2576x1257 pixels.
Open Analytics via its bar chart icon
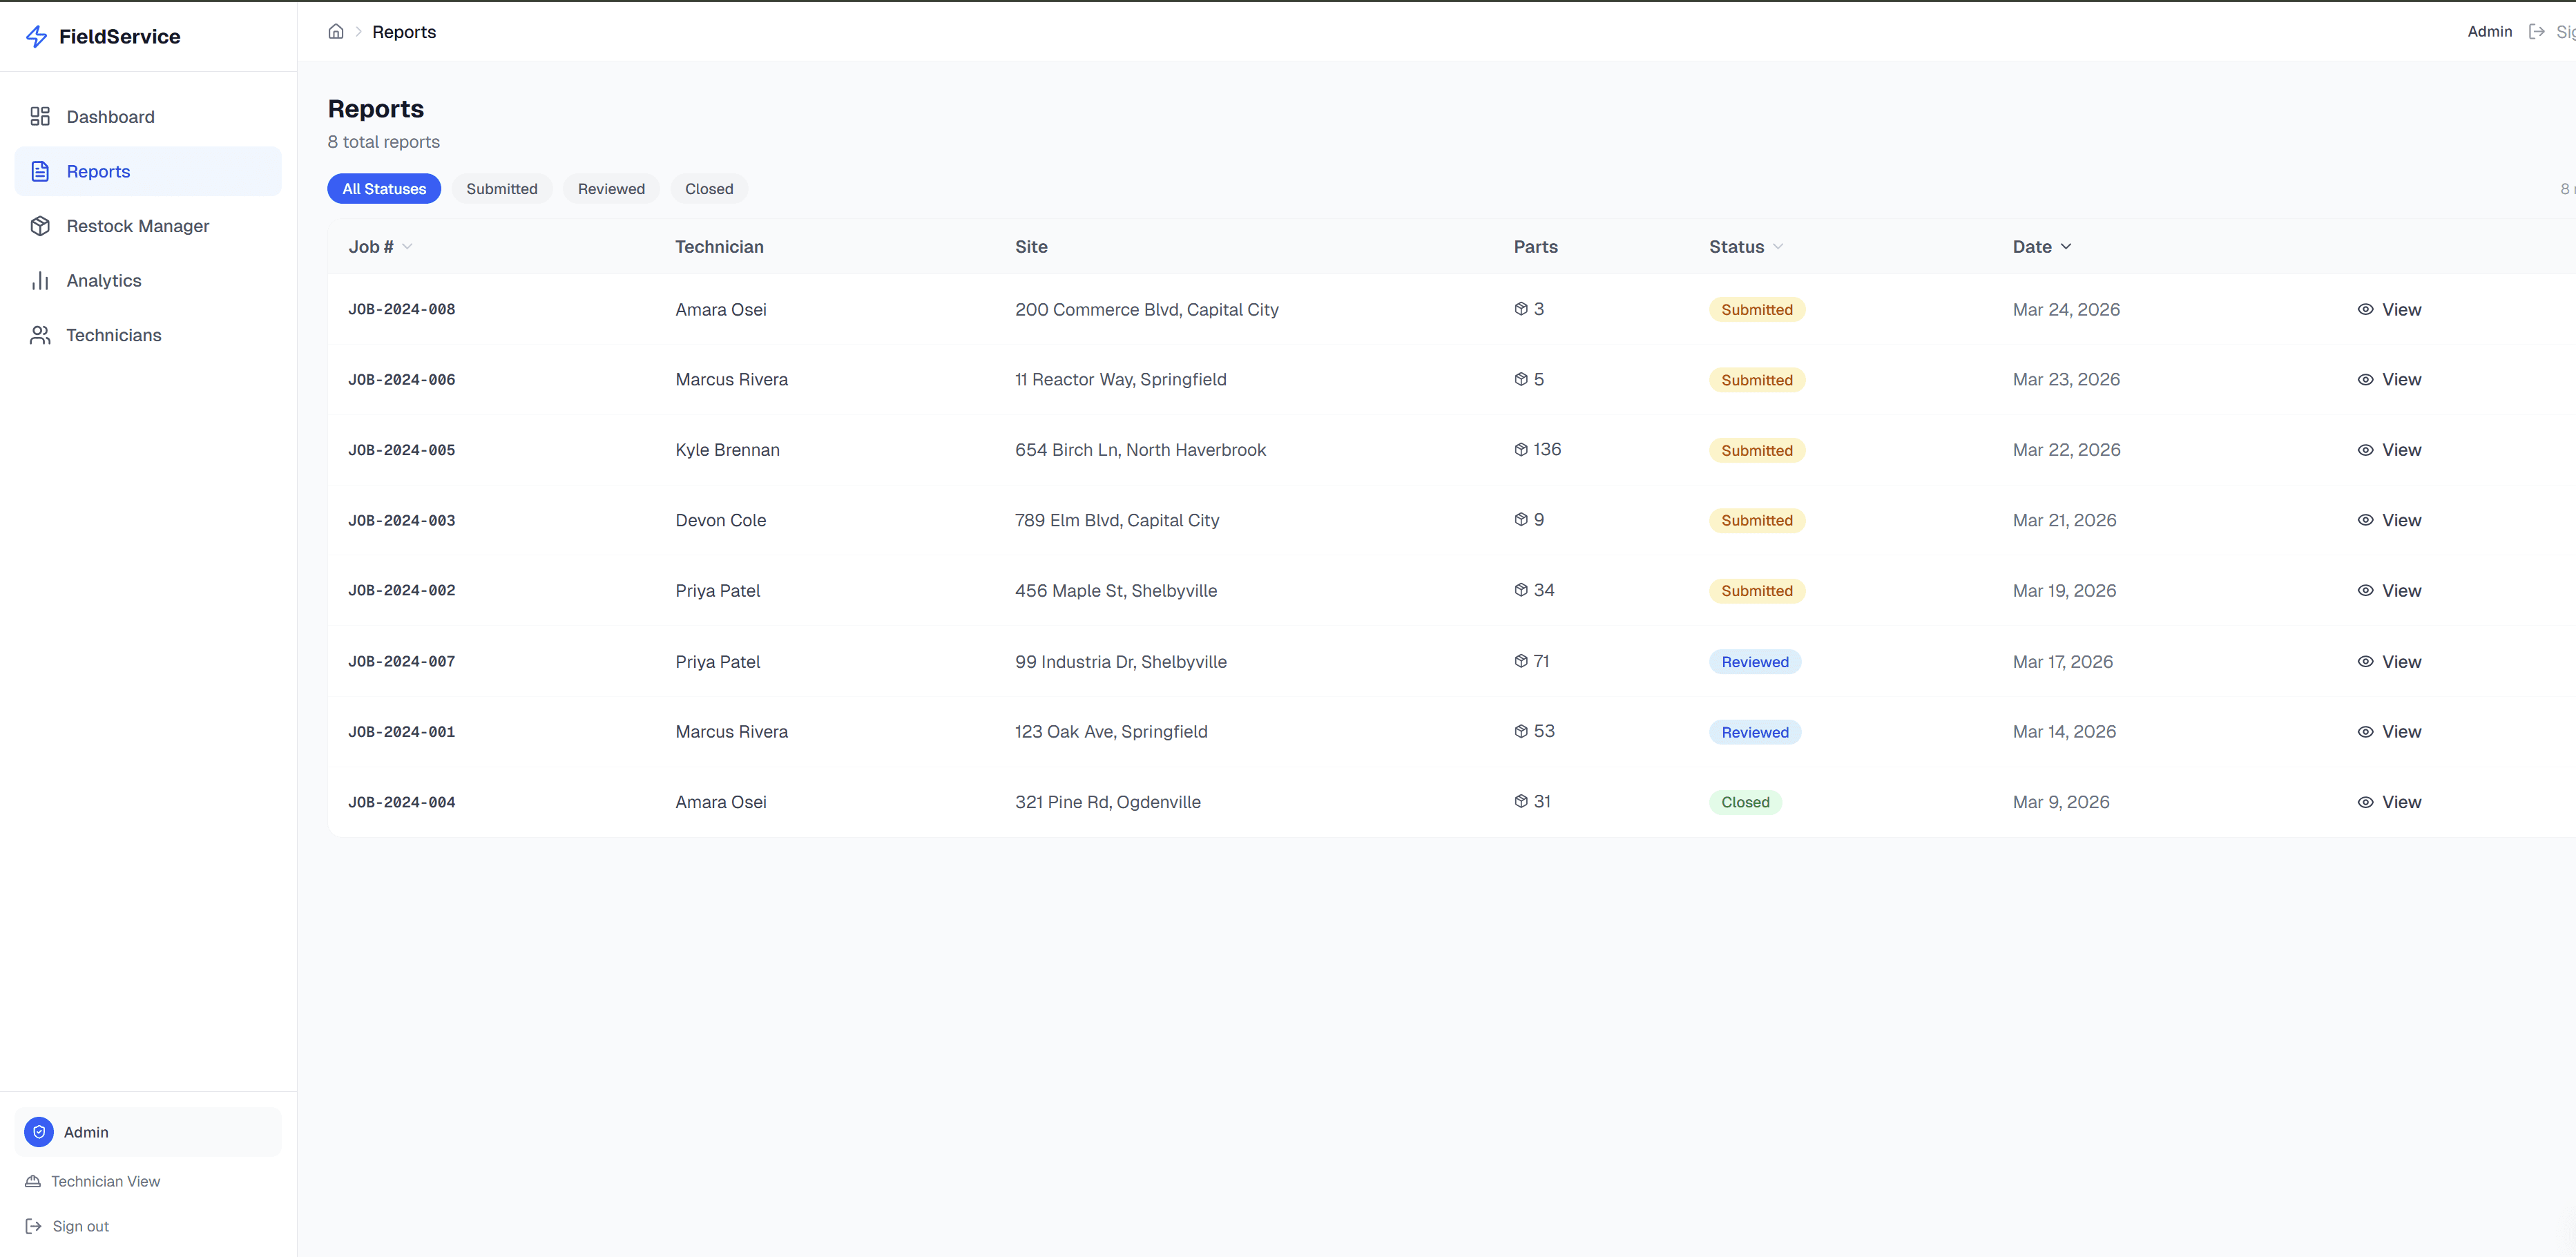(x=40, y=281)
